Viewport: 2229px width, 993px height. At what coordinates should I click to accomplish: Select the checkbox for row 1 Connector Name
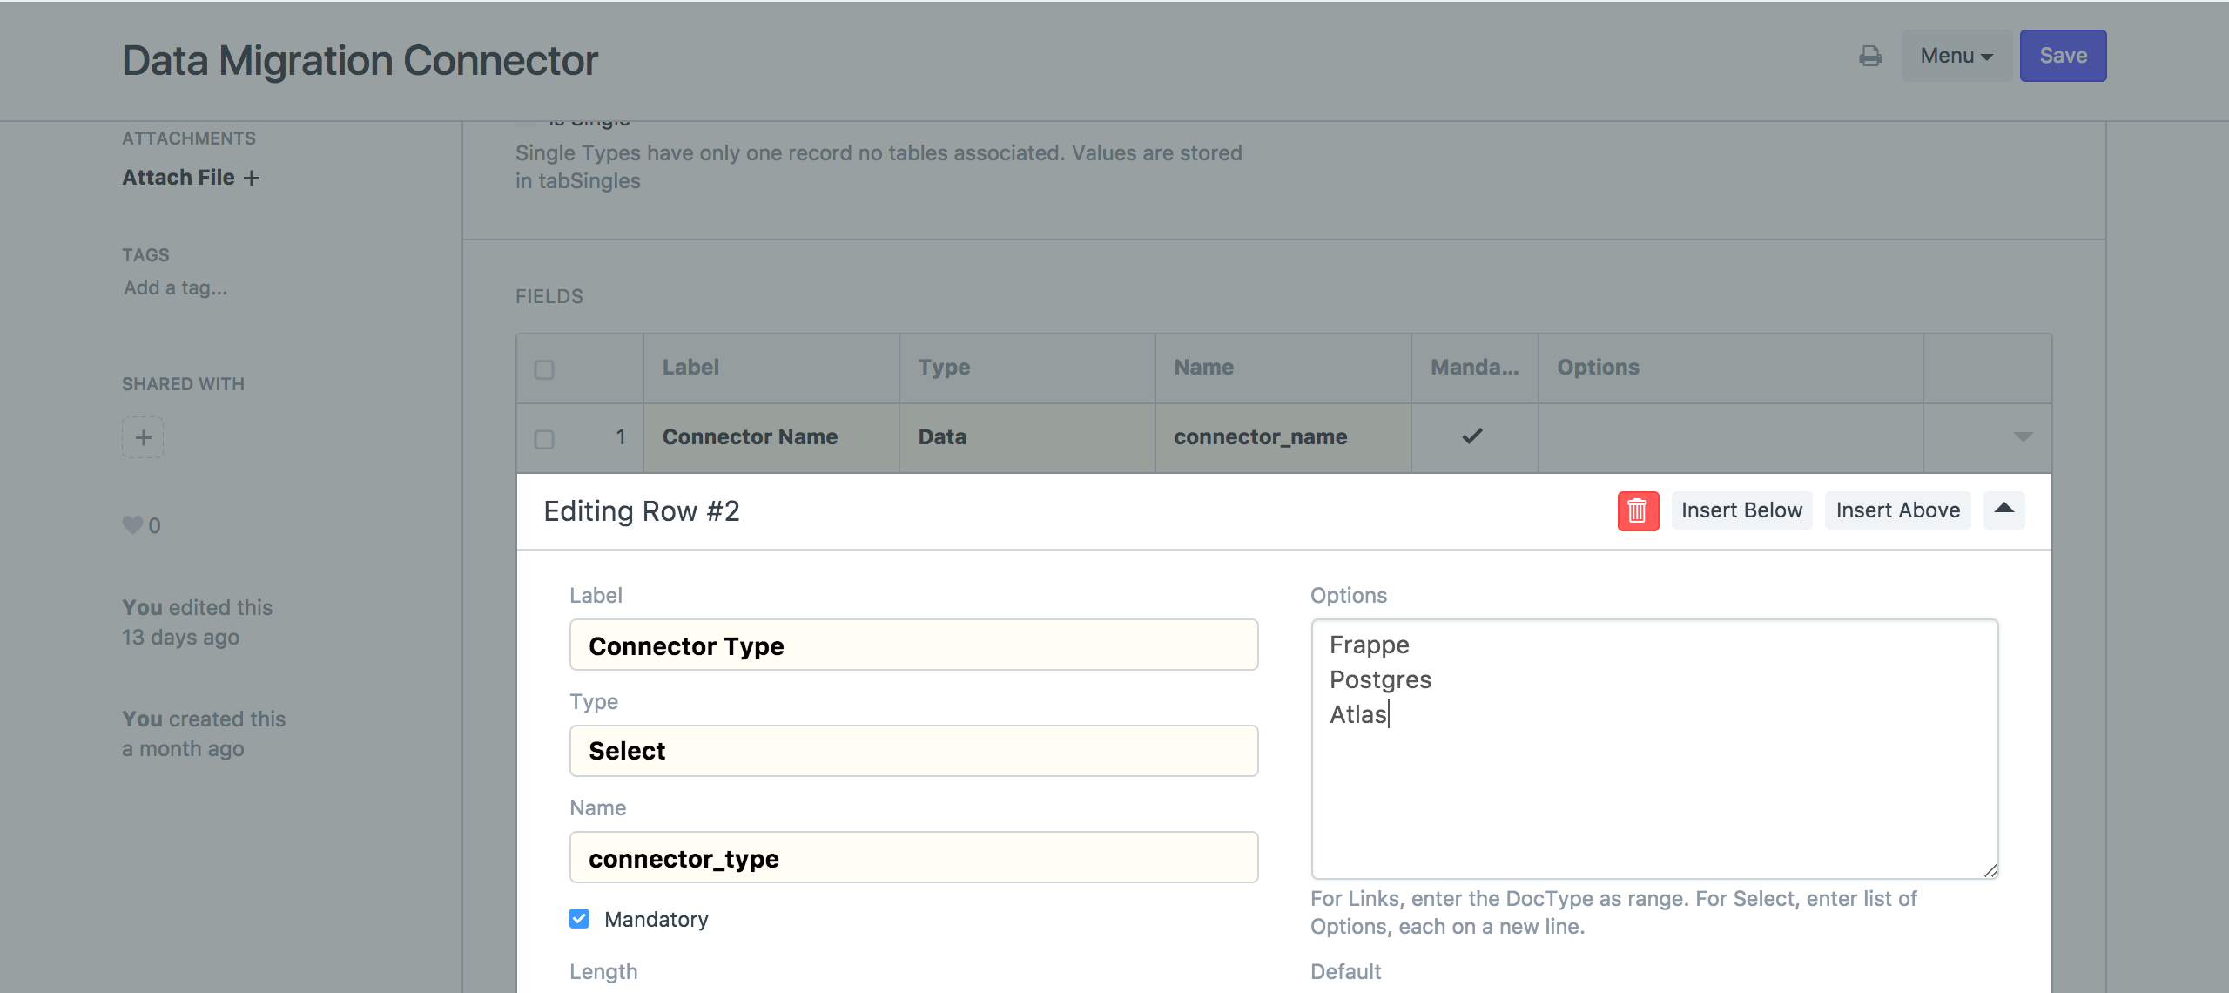pyautogui.click(x=544, y=440)
